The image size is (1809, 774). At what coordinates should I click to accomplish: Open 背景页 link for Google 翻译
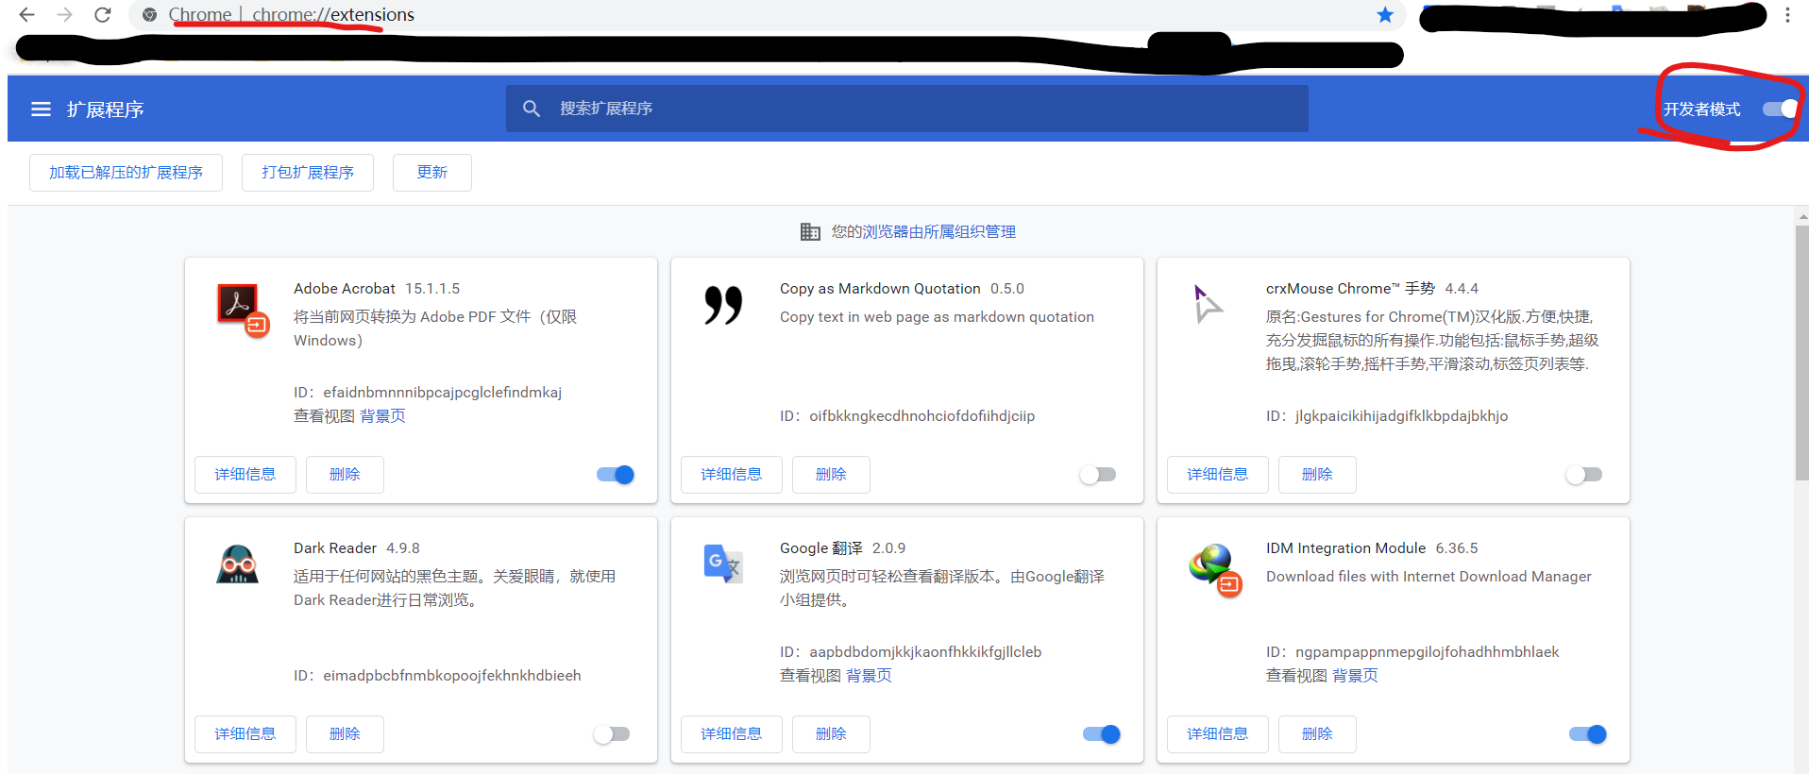[x=869, y=676]
